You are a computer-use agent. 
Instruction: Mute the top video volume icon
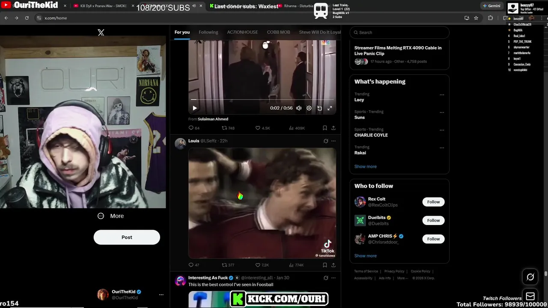coord(299,108)
